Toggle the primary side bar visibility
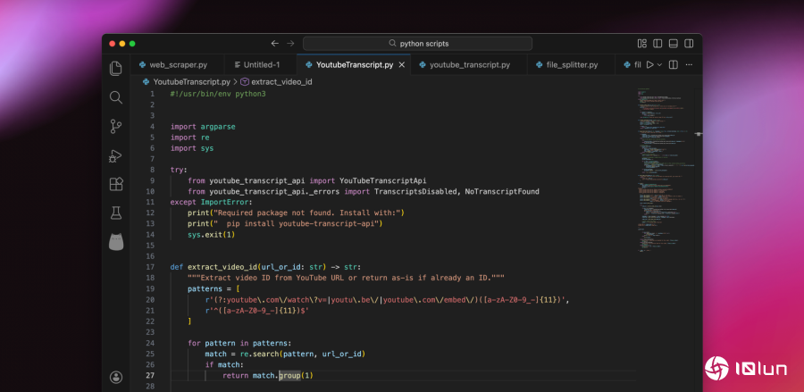 tap(657, 43)
